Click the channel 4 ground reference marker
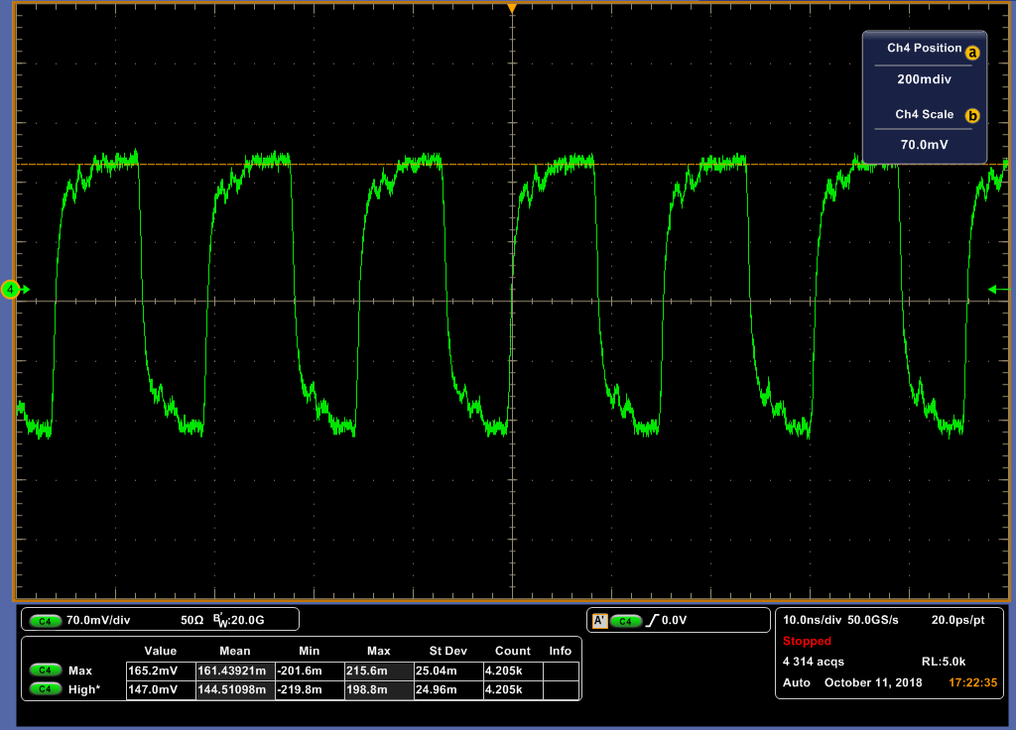This screenshot has height=730, width=1016. click(x=11, y=290)
